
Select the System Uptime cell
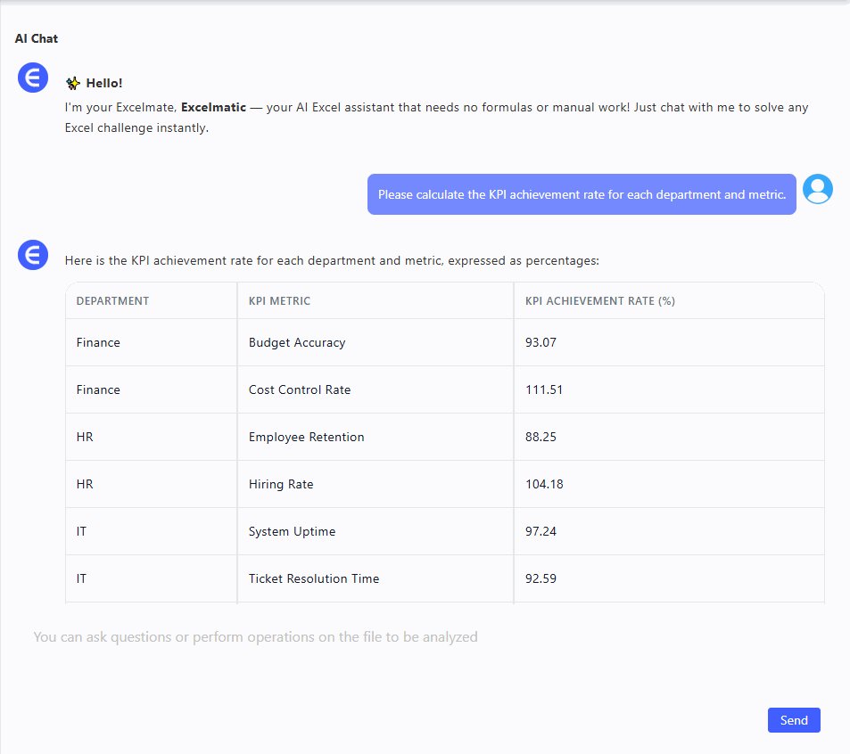pyautogui.click(x=292, y=531)
